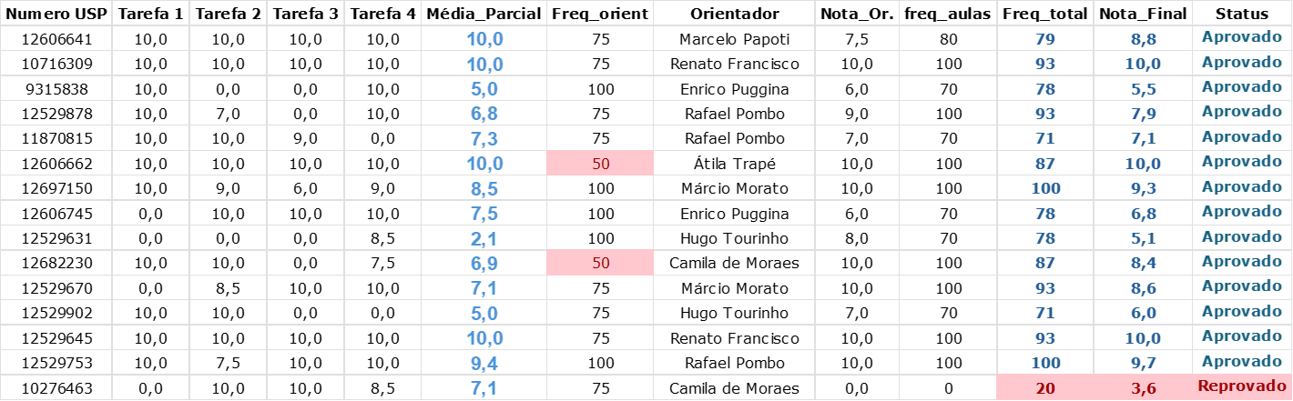Click the red "Reprovado" status cell

click(x=1242, y=386)
